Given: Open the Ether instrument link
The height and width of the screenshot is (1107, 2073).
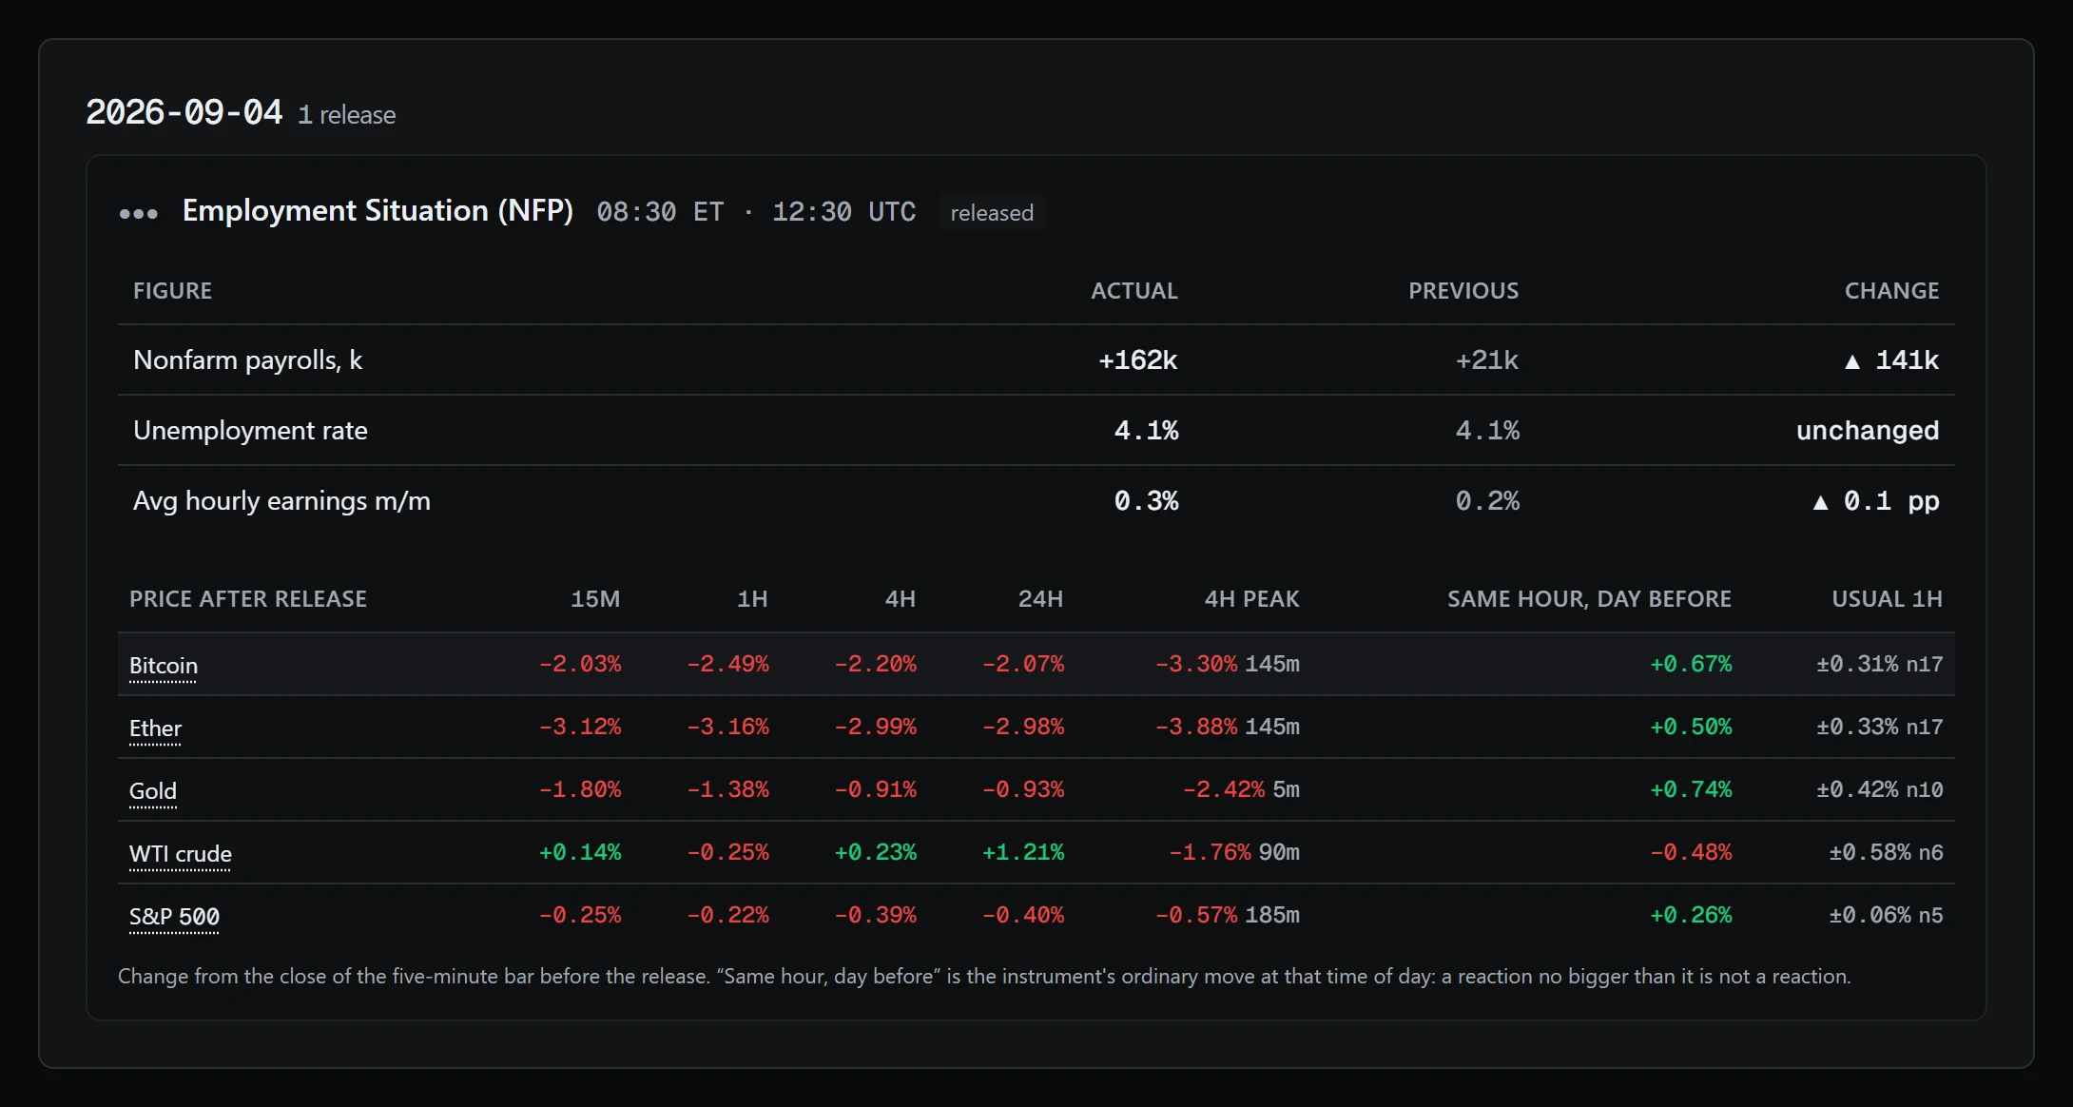Looking at the screenshot, I should coord(155,728).
